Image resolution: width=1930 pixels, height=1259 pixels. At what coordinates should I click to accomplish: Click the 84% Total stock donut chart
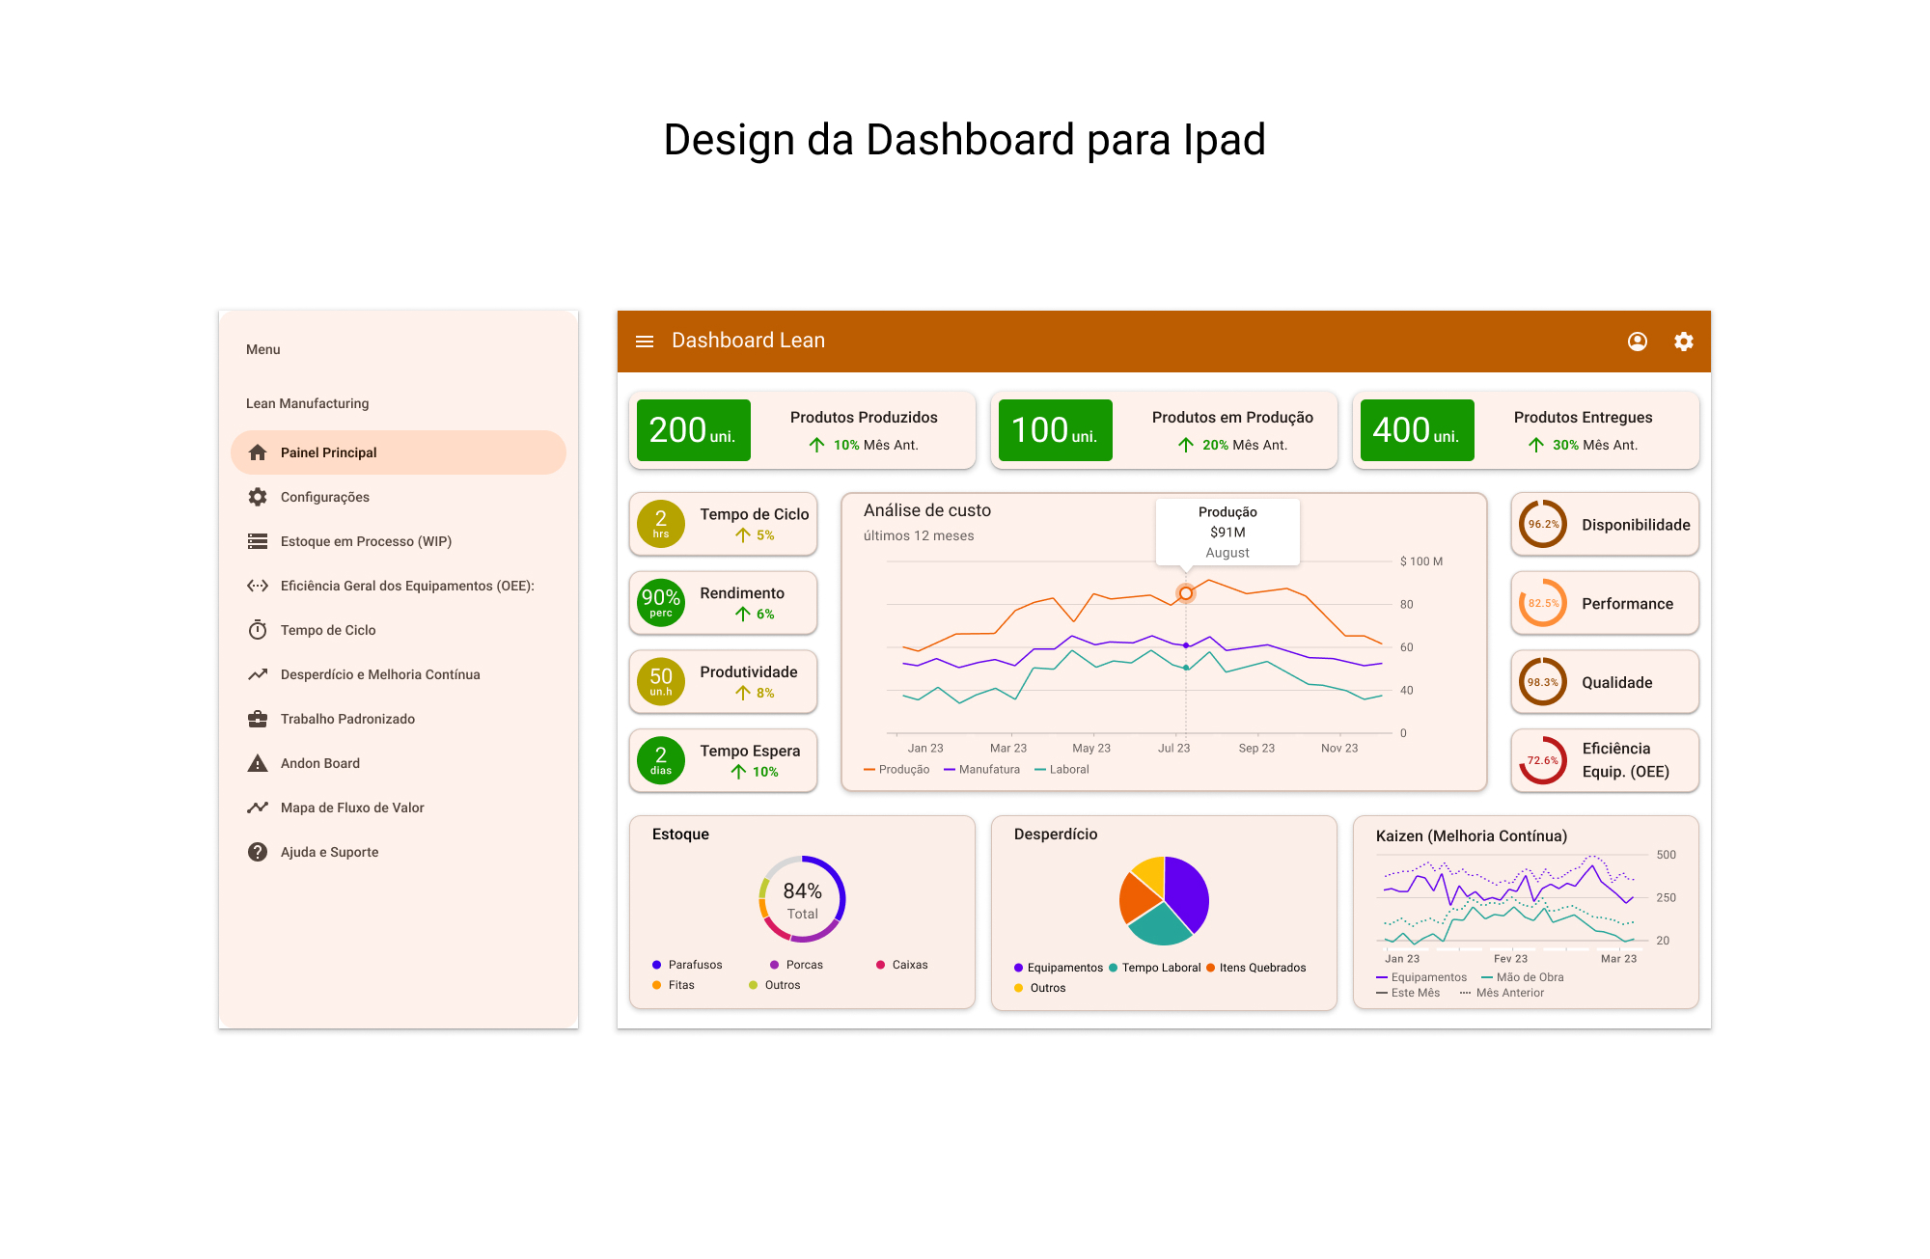point(802,899)
